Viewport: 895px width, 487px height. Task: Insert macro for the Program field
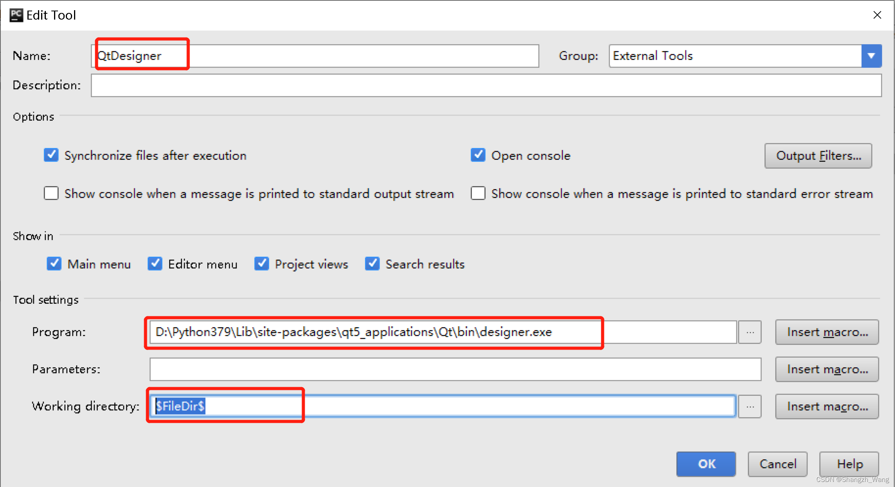(827, 332)
